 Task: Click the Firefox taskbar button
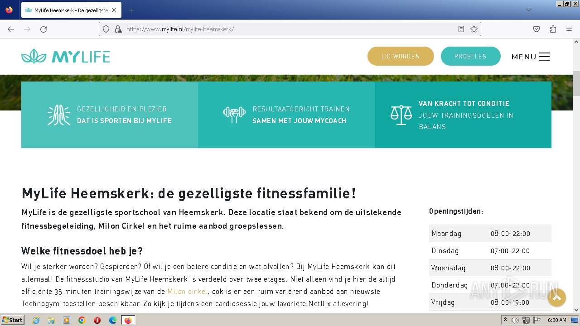pyautogui.click(x=128, y=320)
